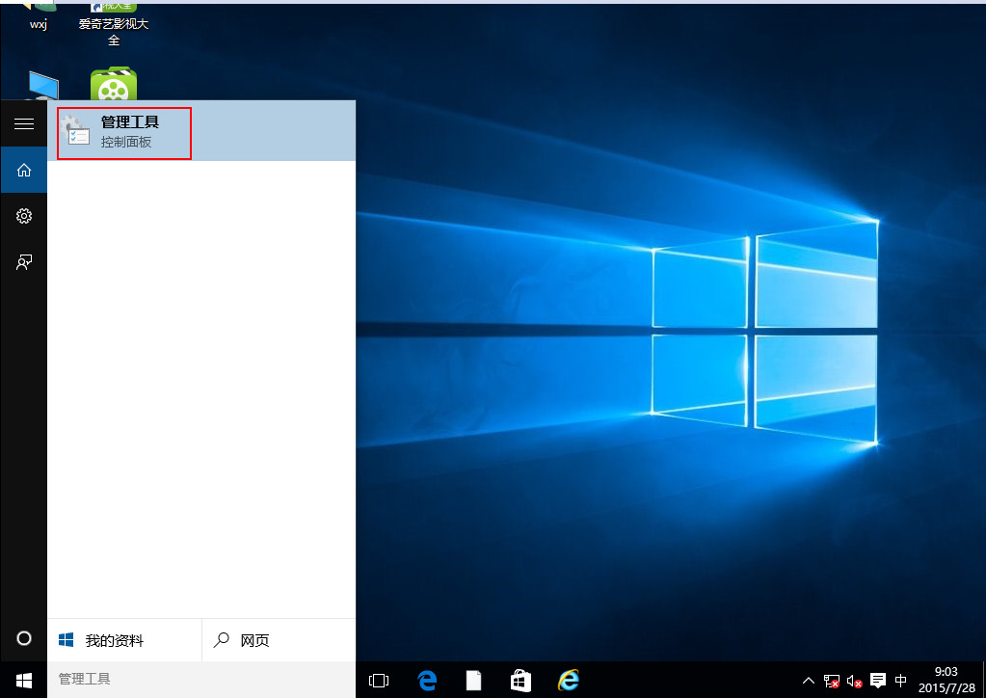Show hidden tray icons chevron

click(x=809, y=681)
